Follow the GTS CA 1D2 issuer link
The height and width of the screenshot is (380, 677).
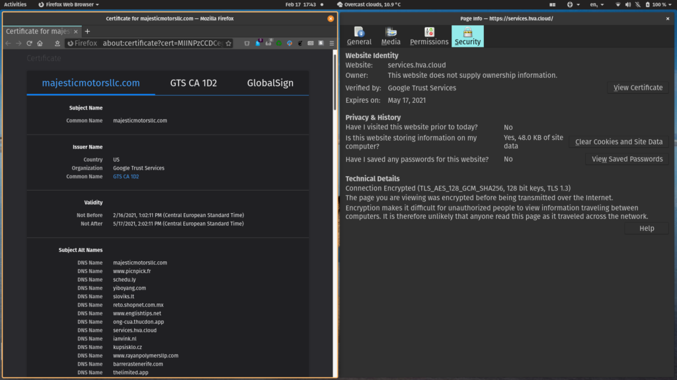[126, 177]
